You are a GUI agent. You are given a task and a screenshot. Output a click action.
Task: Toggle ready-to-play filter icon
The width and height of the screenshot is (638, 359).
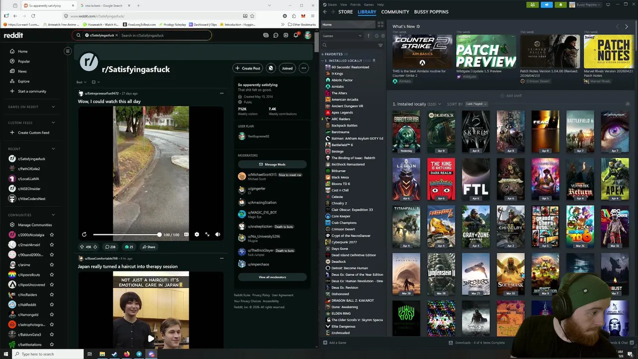(x=382, y=36)
